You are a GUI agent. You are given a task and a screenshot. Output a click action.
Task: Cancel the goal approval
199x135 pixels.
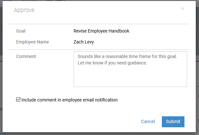click(x=148, y=121)
